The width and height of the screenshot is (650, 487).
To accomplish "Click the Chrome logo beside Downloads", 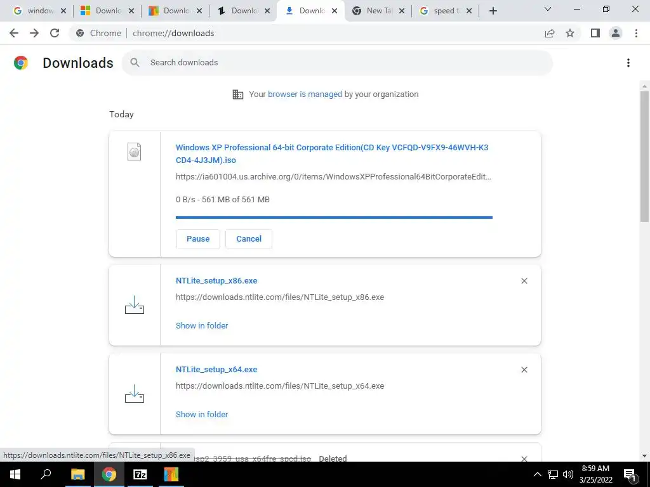I will click(x=21, y=63).
